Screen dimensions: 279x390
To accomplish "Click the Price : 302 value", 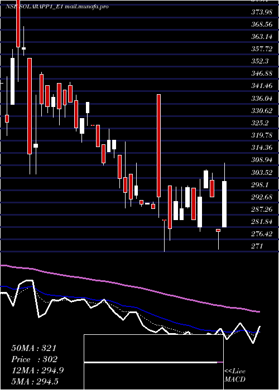I will point(35,359).
